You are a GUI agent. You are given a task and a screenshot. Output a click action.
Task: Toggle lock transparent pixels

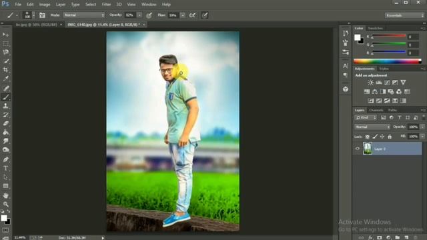click(368, 137)
